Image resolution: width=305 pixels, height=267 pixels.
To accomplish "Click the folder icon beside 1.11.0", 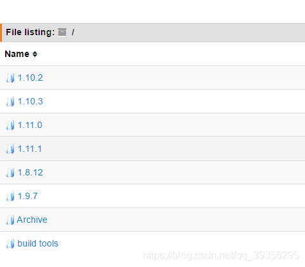I will pos(10,125).
